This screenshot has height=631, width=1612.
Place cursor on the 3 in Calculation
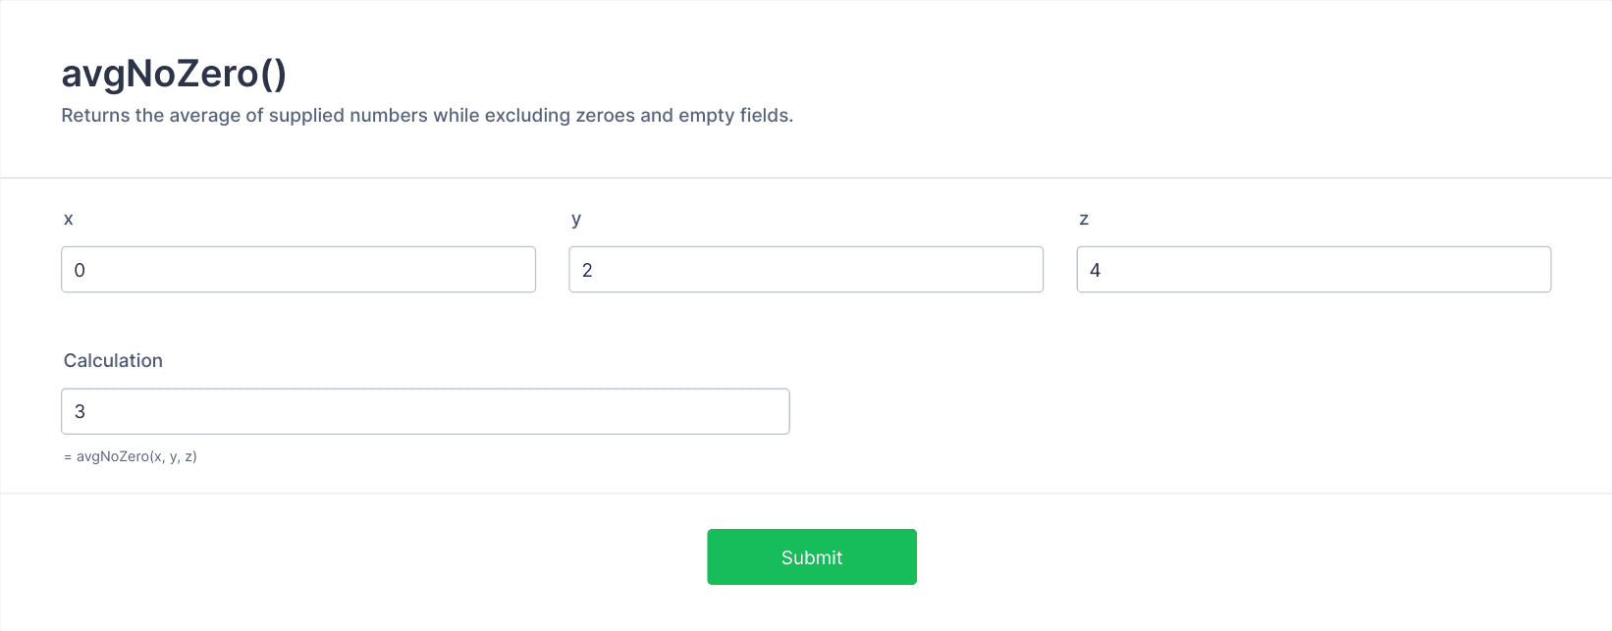(80, 411)
